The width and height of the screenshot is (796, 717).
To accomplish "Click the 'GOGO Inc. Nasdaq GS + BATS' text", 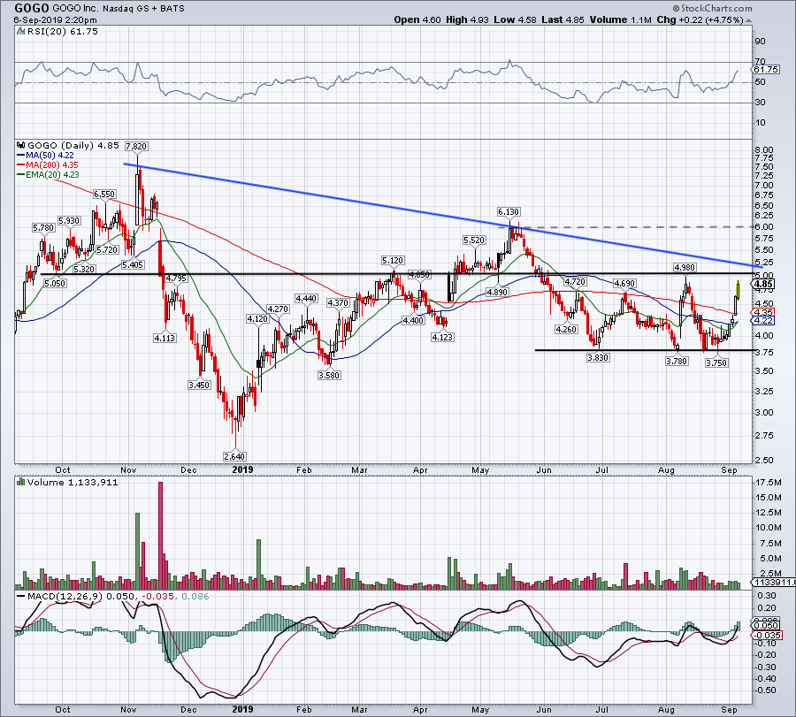I will point(119,9).
